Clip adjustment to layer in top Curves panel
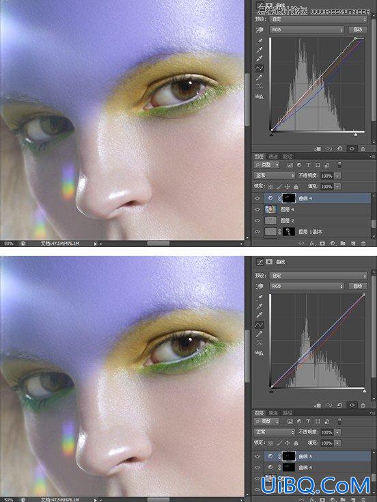377x502 pixels. 318,149
